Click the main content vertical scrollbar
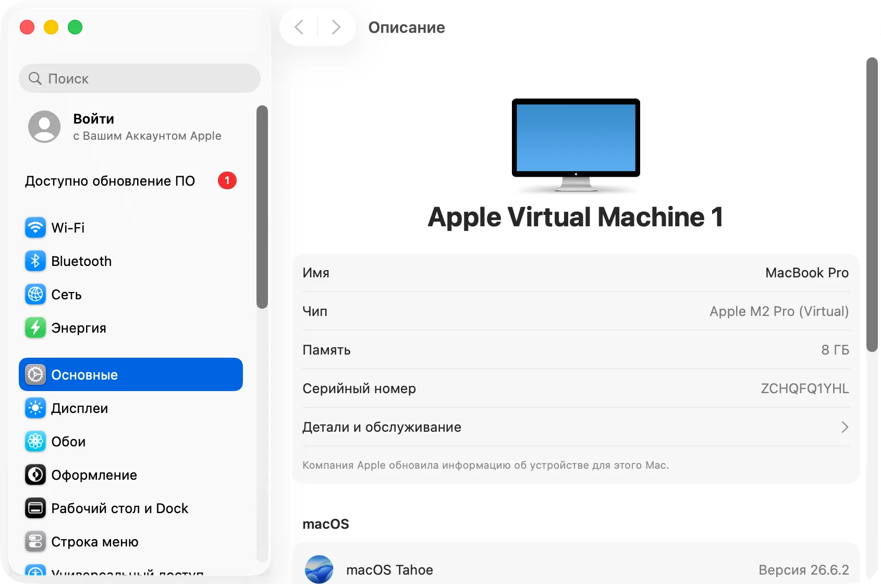Image resolution: width=881 pixels, height=584 pixels. (872, 204)
